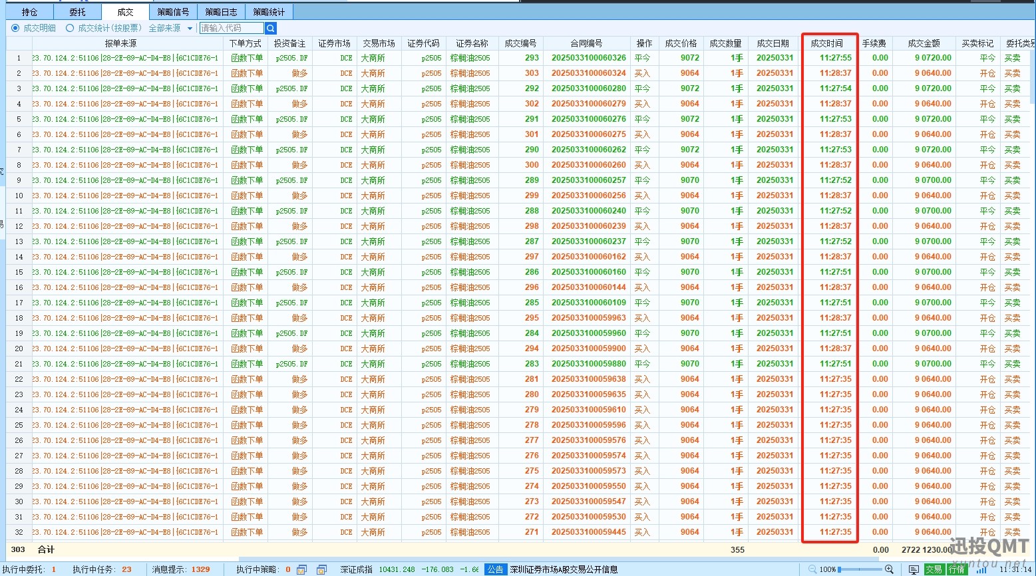Image resolution: width=1036 pixels, height=576 pixels.
Task: Click the monitor display icon in status bar
Action: point(914,569)
